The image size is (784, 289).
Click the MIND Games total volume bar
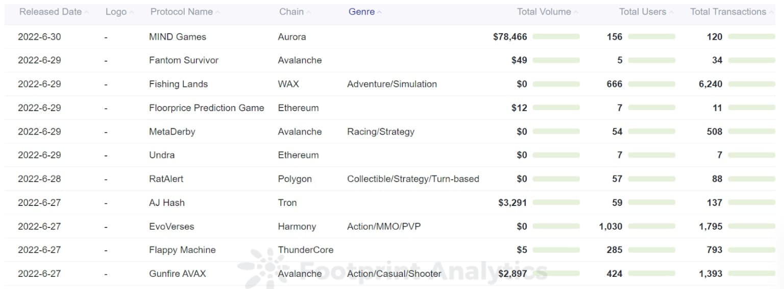coord(556,37)
